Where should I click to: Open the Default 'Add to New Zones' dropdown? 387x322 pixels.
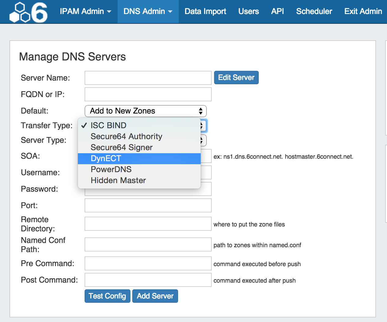[145, 111]
